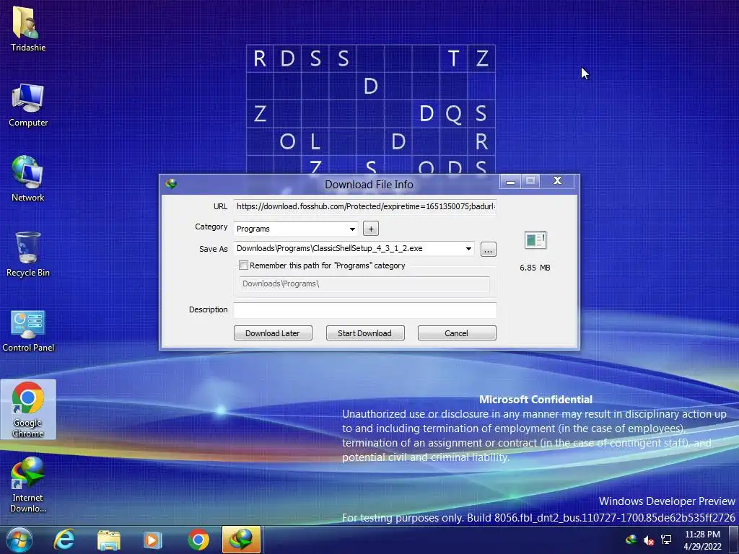The width and height of the screenshot is (739, 554).
Task: Click the muted volume tray icon
Action: (x=649, y=540)
